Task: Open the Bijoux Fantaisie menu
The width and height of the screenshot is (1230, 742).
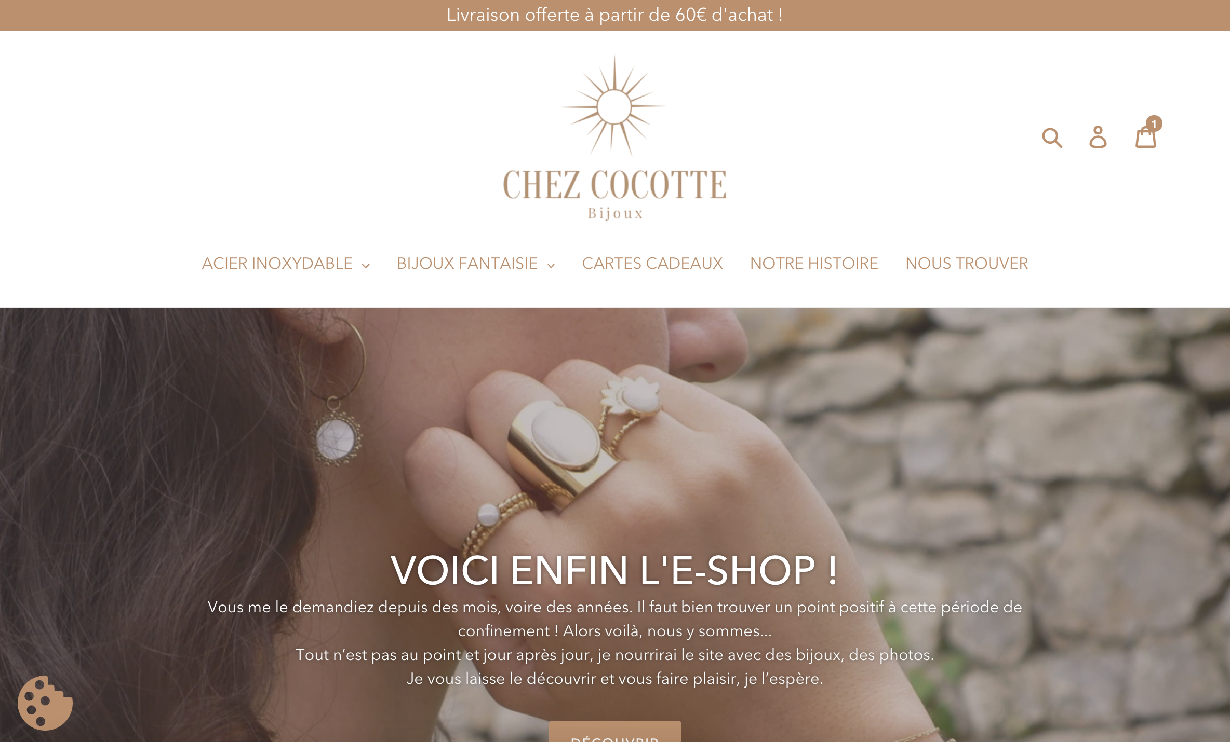Action: point(476,264)
